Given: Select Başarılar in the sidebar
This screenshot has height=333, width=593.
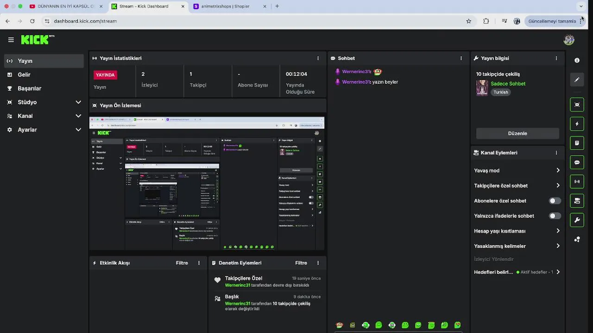Looking at the screenshot, I should click(x=44, y=88).
